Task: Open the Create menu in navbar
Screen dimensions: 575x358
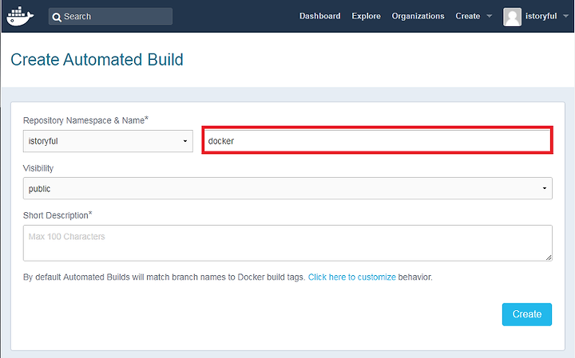Action: coord(467,16)
